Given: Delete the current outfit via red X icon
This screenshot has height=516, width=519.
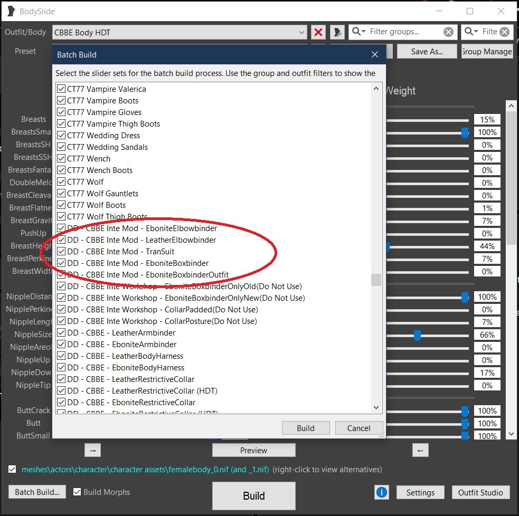Looking at the screenshot, I should tap(318, 32).
